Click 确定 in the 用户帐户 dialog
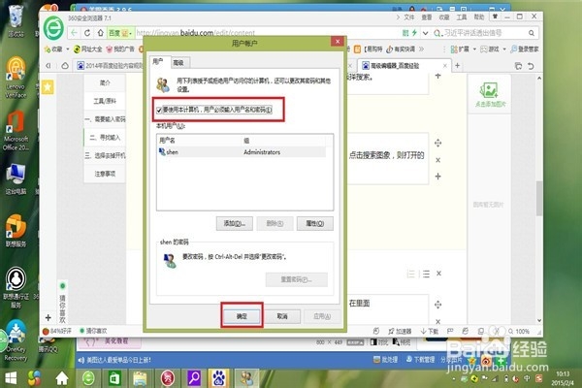The height and width of the screenshot is (388, 582). pos(242,316)
